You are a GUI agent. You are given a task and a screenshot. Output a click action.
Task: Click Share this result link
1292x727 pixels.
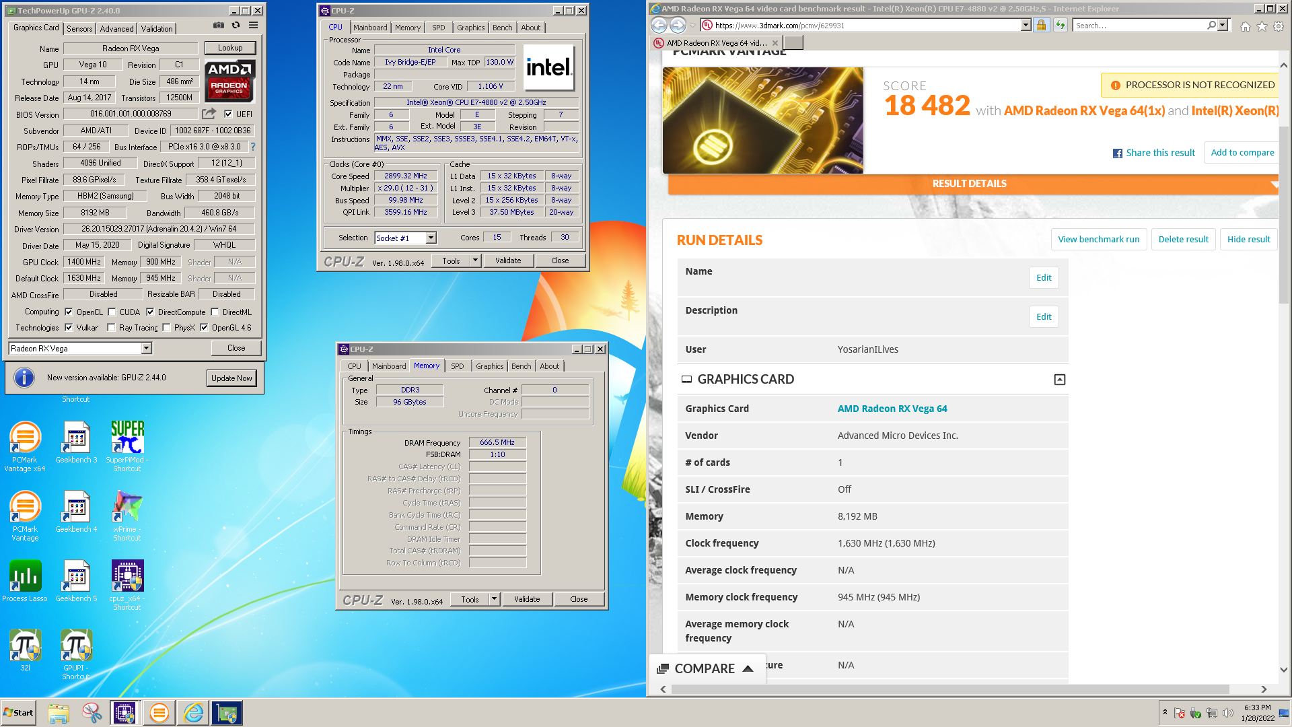tap(1154, 153)
